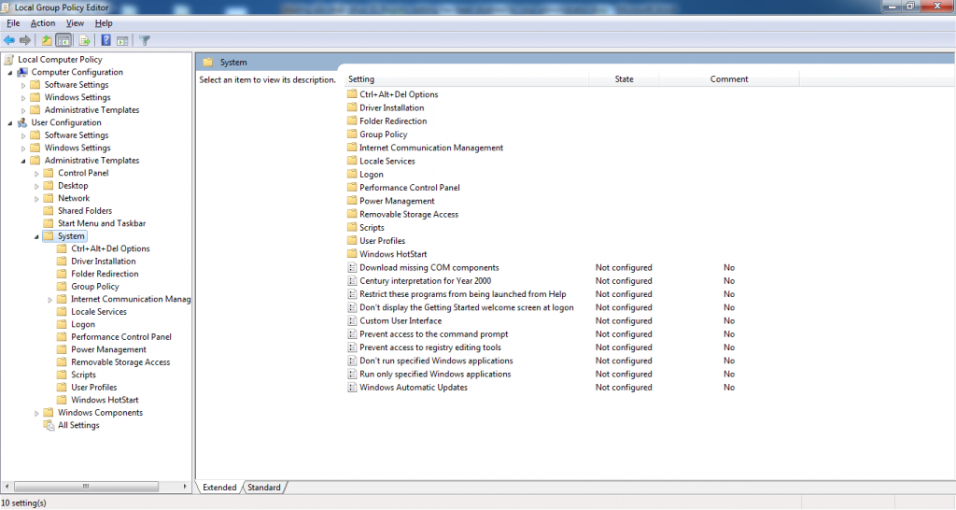Select Prevent access to the command prompt
The width and height of the screenshot is (956, 510).
433,334
